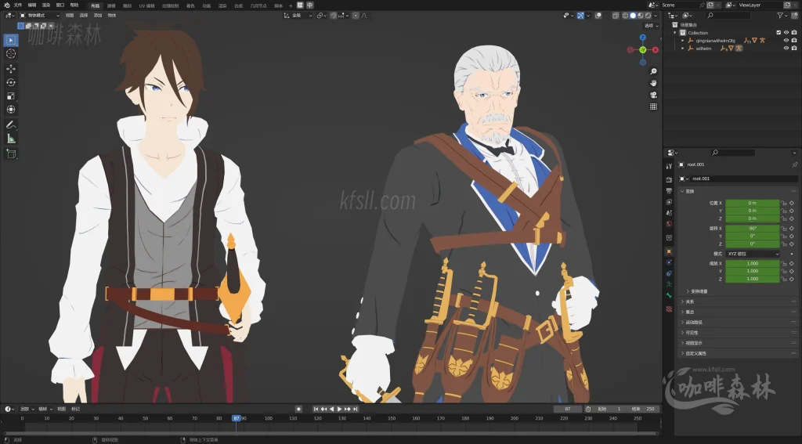Disable wilhelm in renders camera icon
The height and width of the screenshot is (444, 802).
pyautogui.click(x=794, y=48)
